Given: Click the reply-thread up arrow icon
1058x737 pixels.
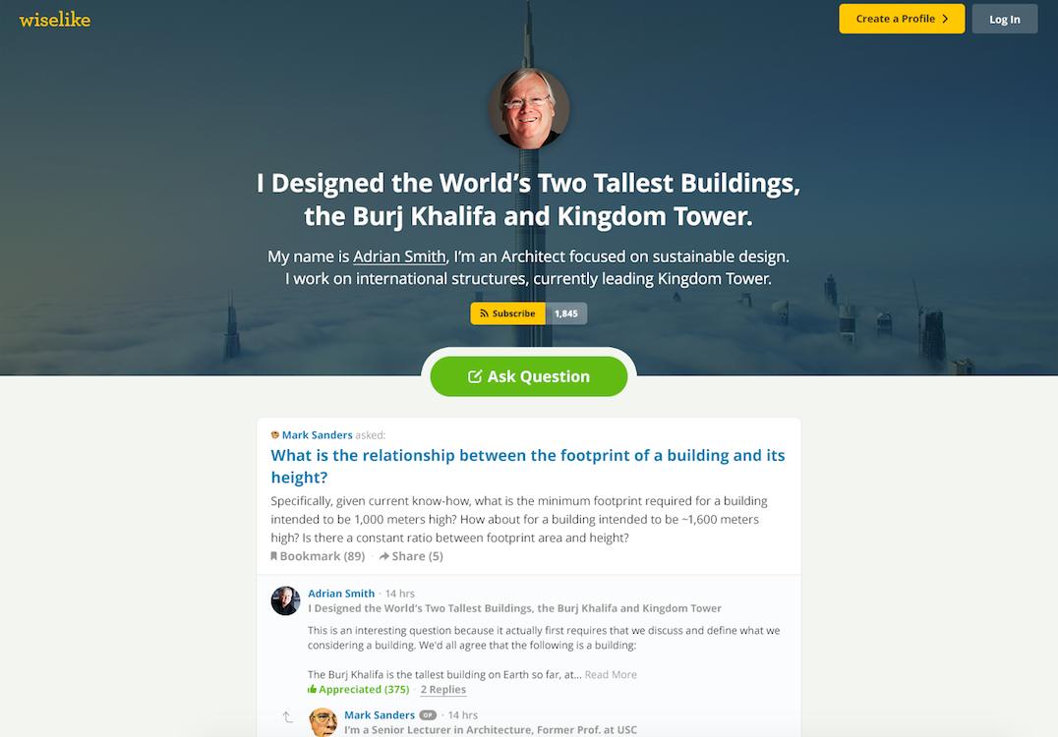Looking at the screenshot, I should click(x=287, y=716).
